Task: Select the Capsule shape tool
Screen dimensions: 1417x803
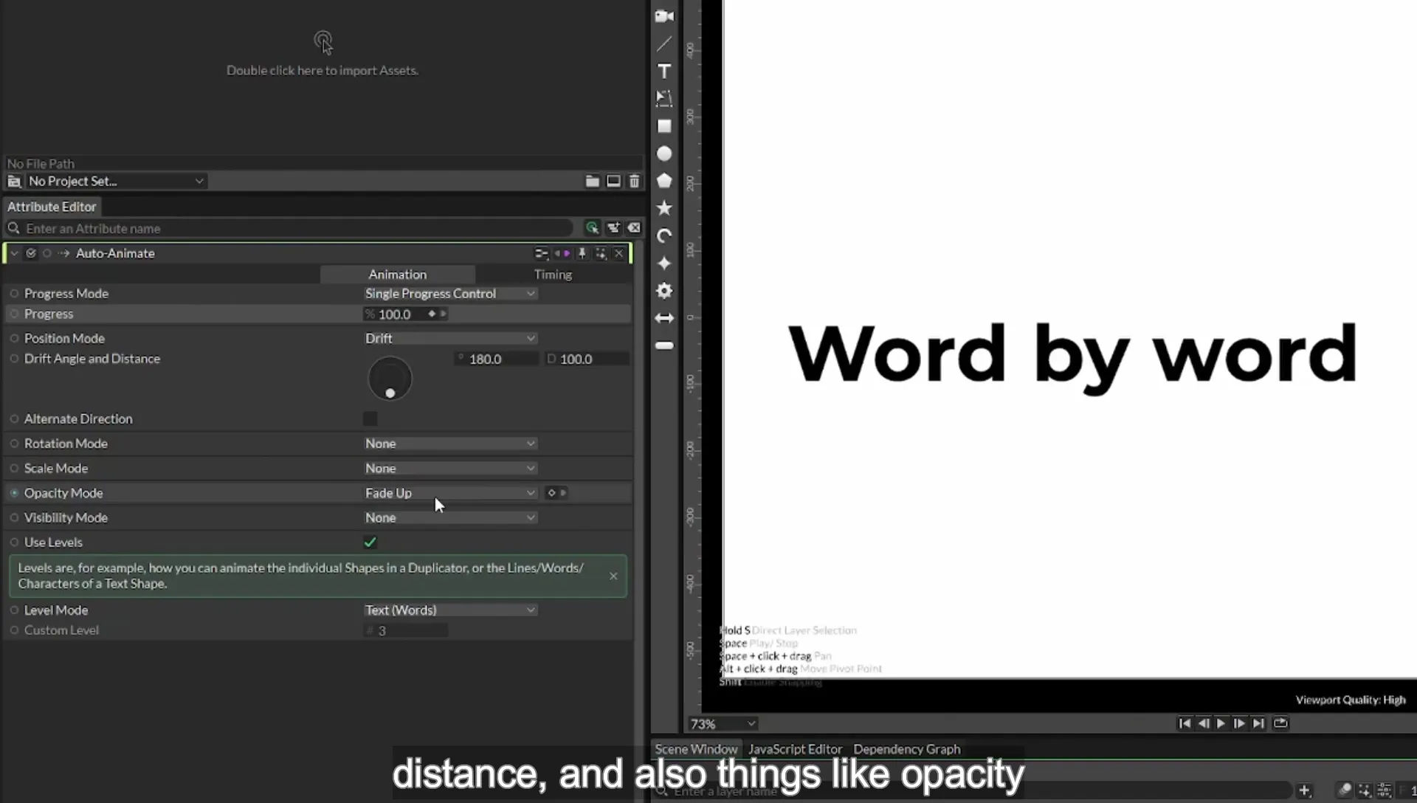Action: pyautogui.click(x=664, y=345)
